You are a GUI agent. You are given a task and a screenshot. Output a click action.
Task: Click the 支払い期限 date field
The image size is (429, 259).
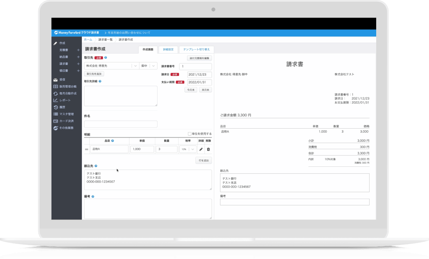point(199,82)
